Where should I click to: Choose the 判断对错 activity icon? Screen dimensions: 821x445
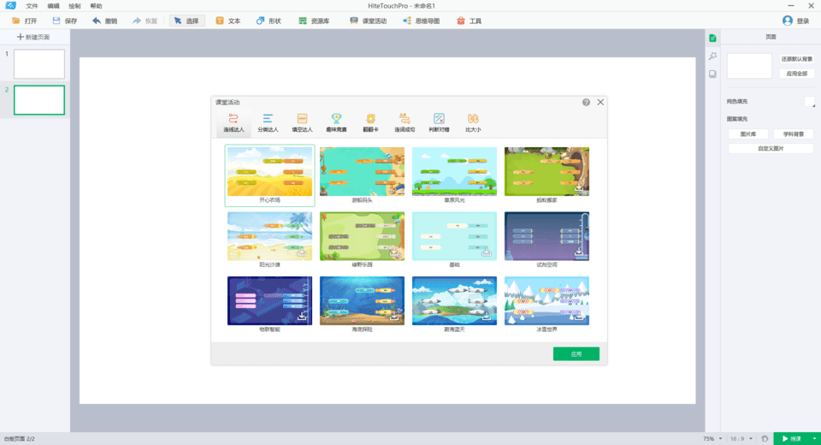pos(439,123)
